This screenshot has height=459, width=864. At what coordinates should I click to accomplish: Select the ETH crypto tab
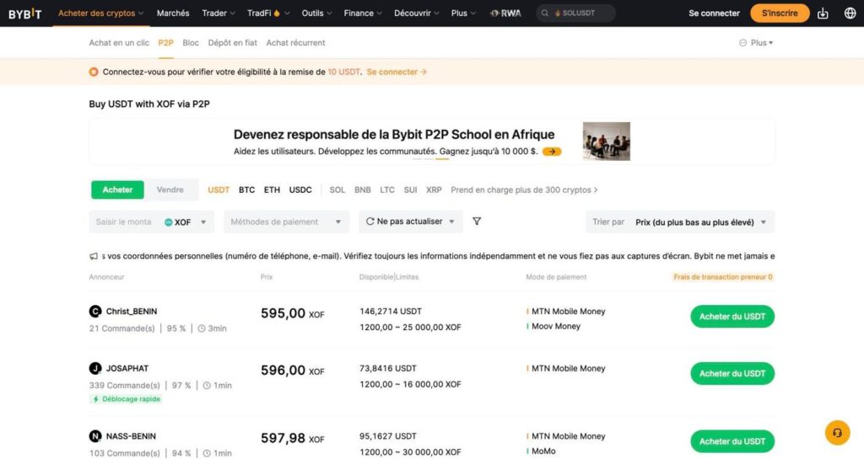[273, 189]
